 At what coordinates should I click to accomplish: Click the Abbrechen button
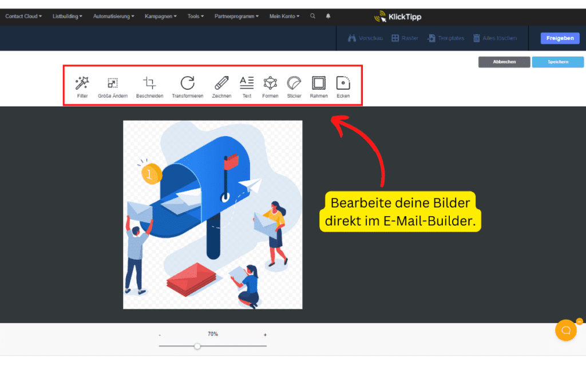(504, 62)
